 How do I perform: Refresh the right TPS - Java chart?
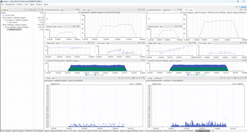[241, 10]
